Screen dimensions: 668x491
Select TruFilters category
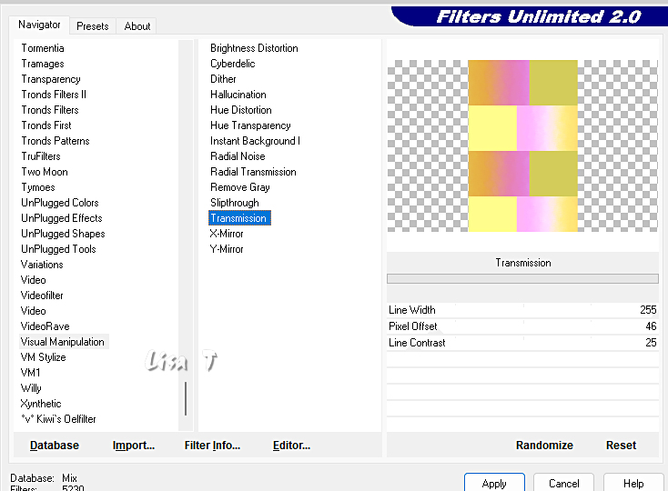tap(41, 156)
